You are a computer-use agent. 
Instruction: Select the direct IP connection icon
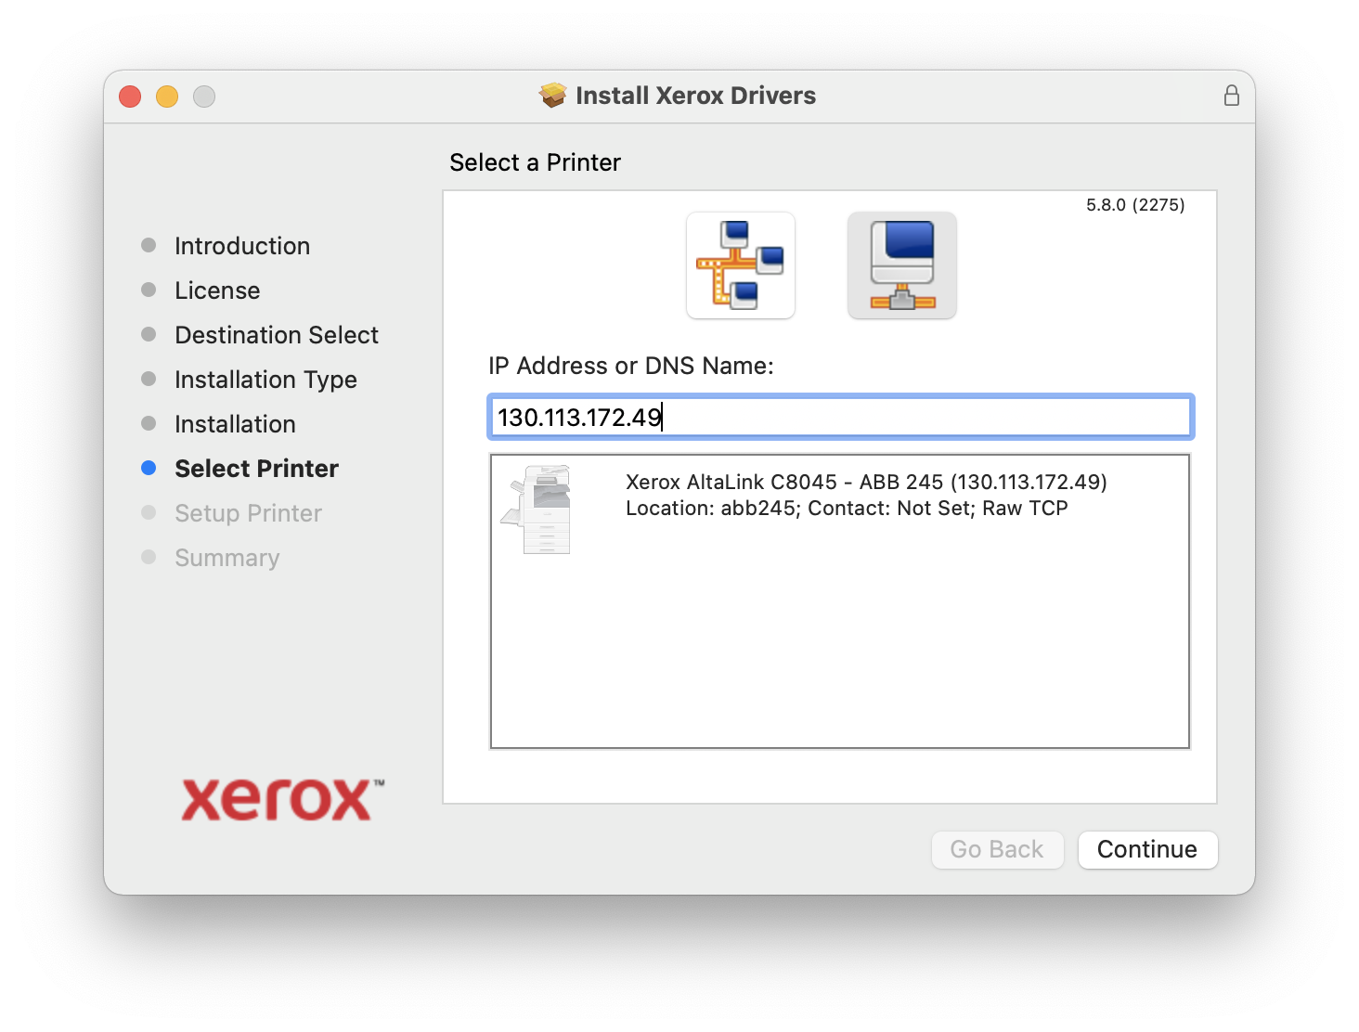tap(901, 265)
